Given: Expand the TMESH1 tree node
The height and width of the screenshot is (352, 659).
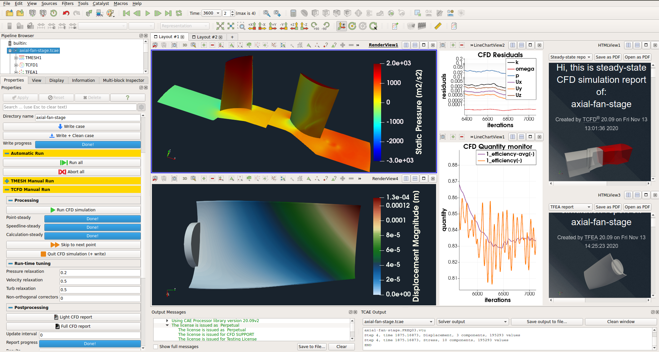Looking at the screenshot, I should coord(16,58).
